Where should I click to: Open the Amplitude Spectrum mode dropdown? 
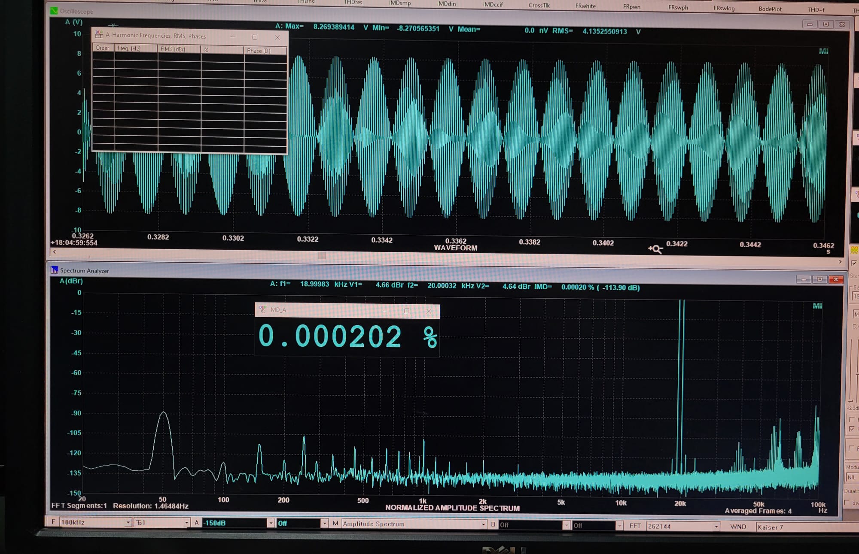coord(483,524)
